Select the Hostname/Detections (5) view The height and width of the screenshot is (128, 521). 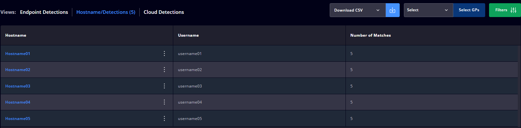106,12
